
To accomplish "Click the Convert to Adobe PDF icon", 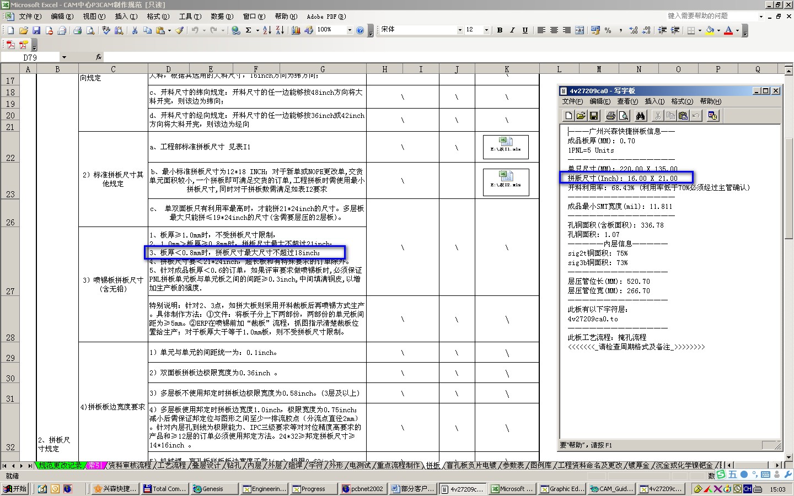I will point(10,45).
